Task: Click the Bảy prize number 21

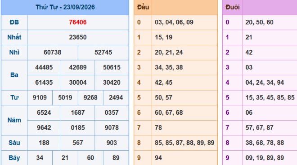Action: pos(65,158)
